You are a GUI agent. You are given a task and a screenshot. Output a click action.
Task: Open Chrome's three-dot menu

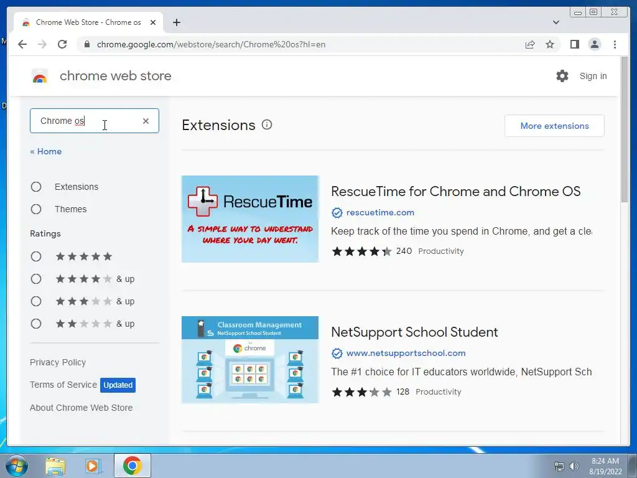pos(615,44)
